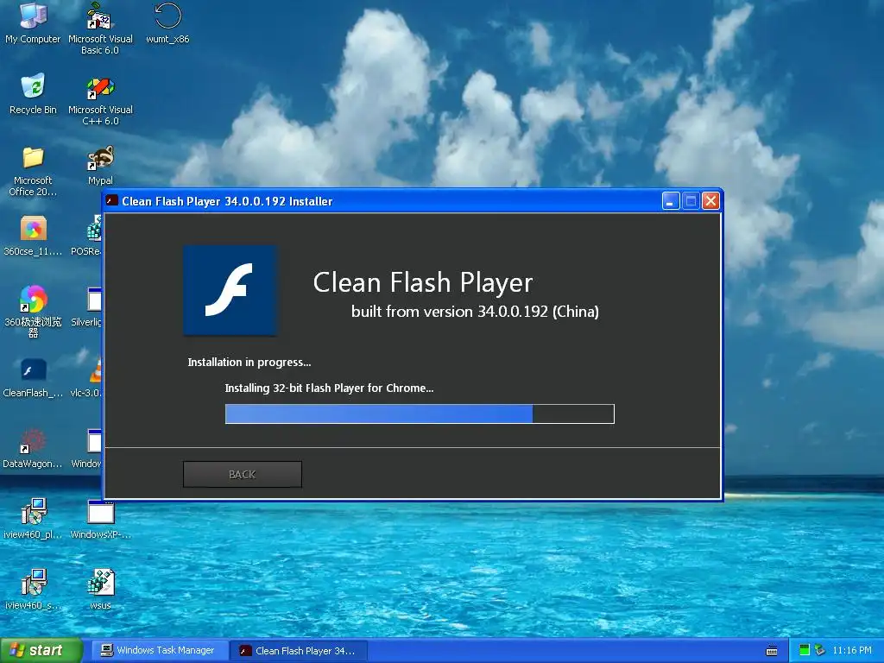Click the 'Installation in progress...' text
The height and width of the screenshot is (663, 884).
pos(249,363)
